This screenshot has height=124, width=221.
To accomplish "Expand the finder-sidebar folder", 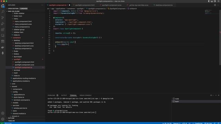I will [19, 13].
